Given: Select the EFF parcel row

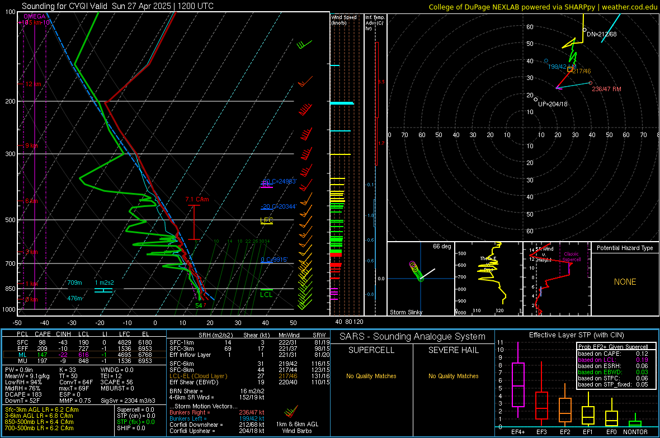Looking at the screenshot, I should (x=84, y=348).
